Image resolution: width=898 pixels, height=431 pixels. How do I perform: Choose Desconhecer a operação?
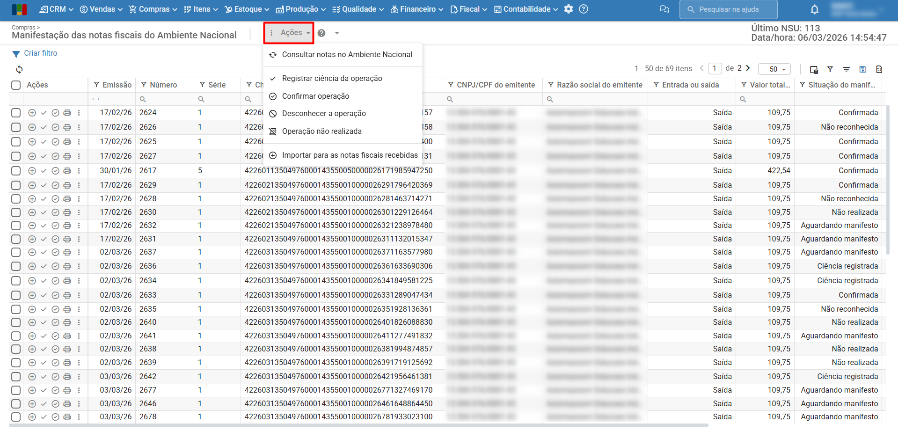343,114
